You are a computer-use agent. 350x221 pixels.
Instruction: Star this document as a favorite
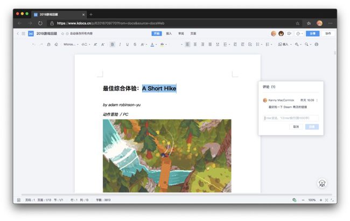62,33
